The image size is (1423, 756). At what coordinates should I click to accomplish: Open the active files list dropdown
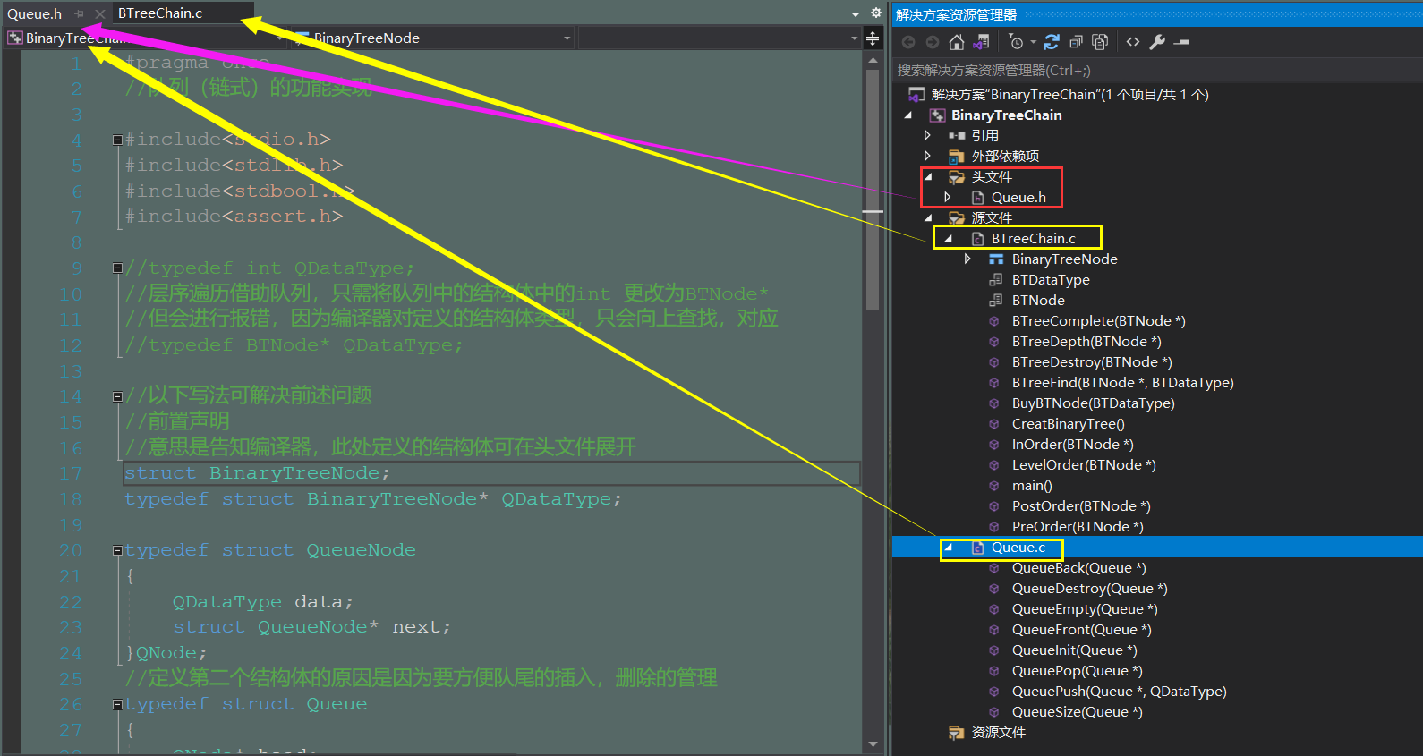(855, 13)
